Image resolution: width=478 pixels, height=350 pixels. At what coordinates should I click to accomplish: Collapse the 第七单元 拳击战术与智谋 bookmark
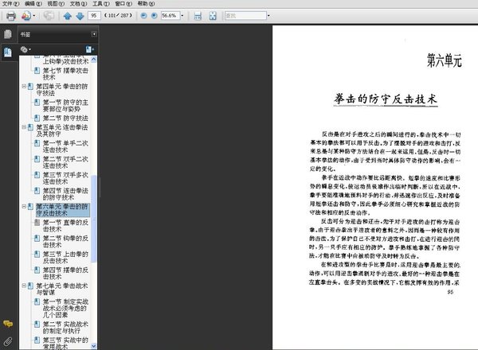24,286
